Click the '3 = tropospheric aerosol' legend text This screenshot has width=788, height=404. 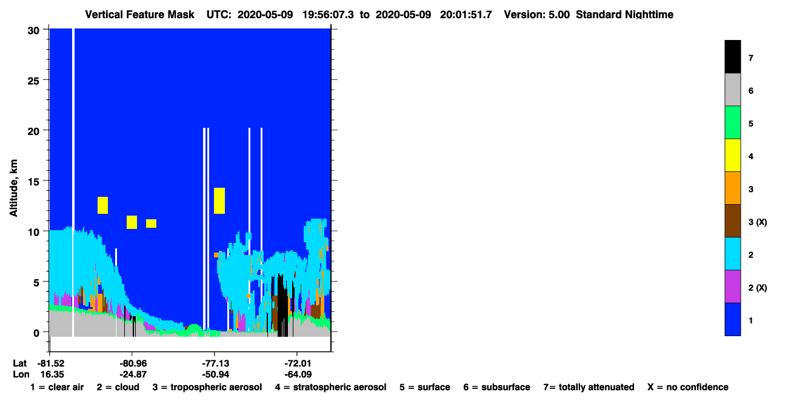207,388
